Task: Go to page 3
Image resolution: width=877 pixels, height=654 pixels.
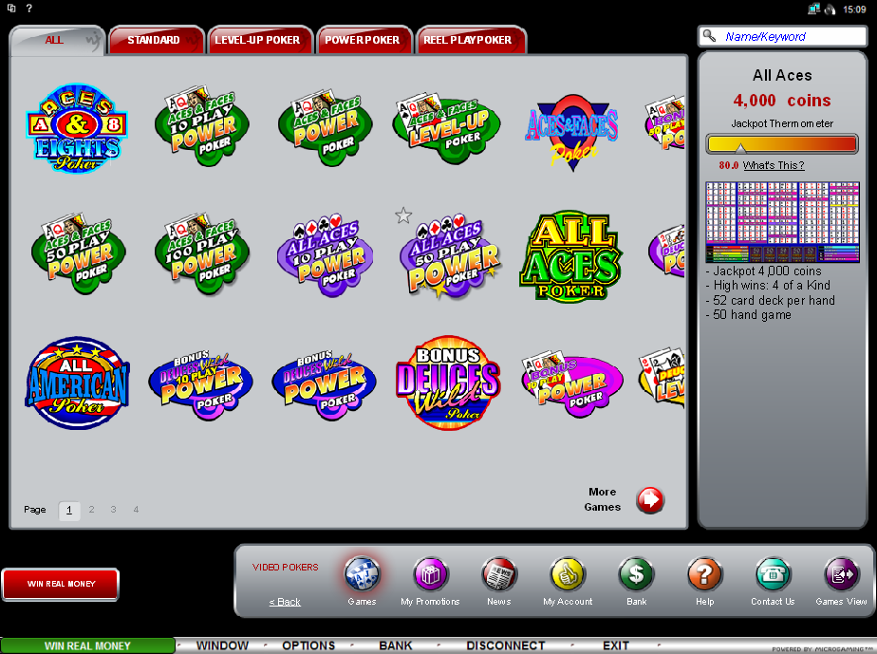Action: (114, 510)
